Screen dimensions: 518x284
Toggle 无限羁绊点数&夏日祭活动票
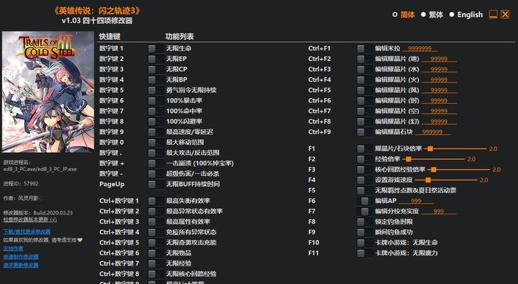[365, 190]
